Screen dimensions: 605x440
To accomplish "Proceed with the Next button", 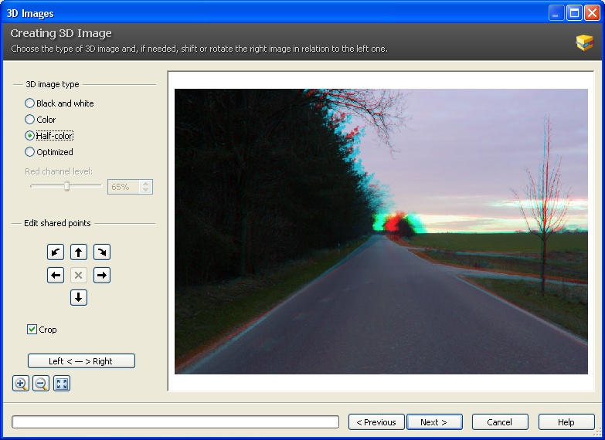I will click(434, 422).
